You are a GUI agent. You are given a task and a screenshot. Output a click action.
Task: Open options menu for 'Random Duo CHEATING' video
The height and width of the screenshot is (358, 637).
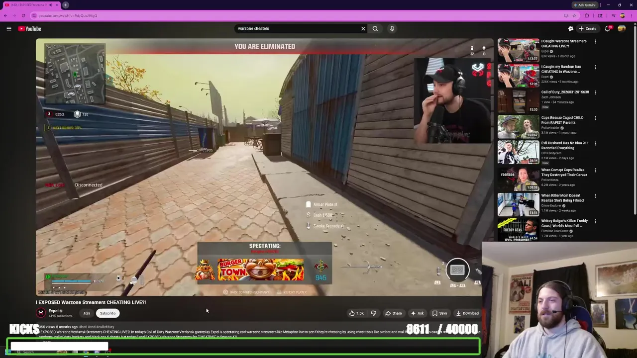[595, 67]
